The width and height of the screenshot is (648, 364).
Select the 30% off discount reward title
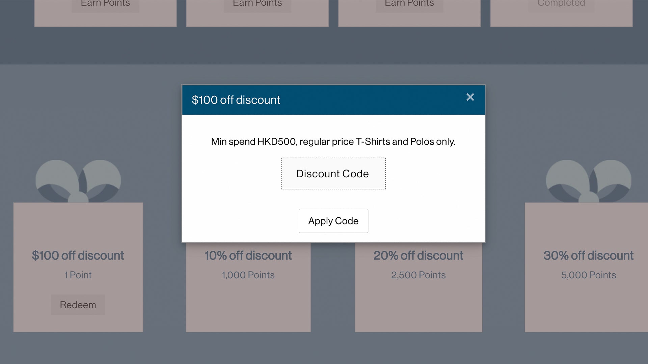[588, 255]
